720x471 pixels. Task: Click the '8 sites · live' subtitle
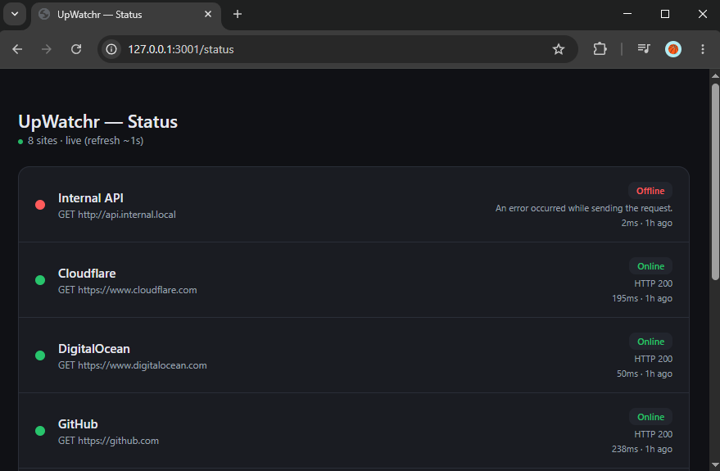click(x=85, y=140)
